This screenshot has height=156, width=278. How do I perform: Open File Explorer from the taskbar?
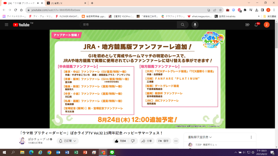[22, 152]
